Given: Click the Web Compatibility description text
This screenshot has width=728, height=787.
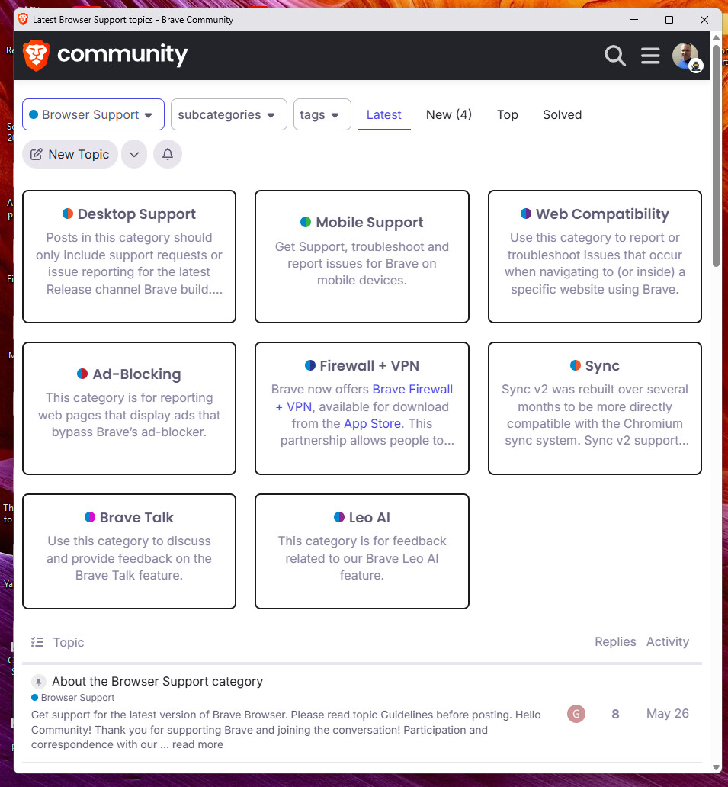Looking at the screenshot, I should 595,264.
